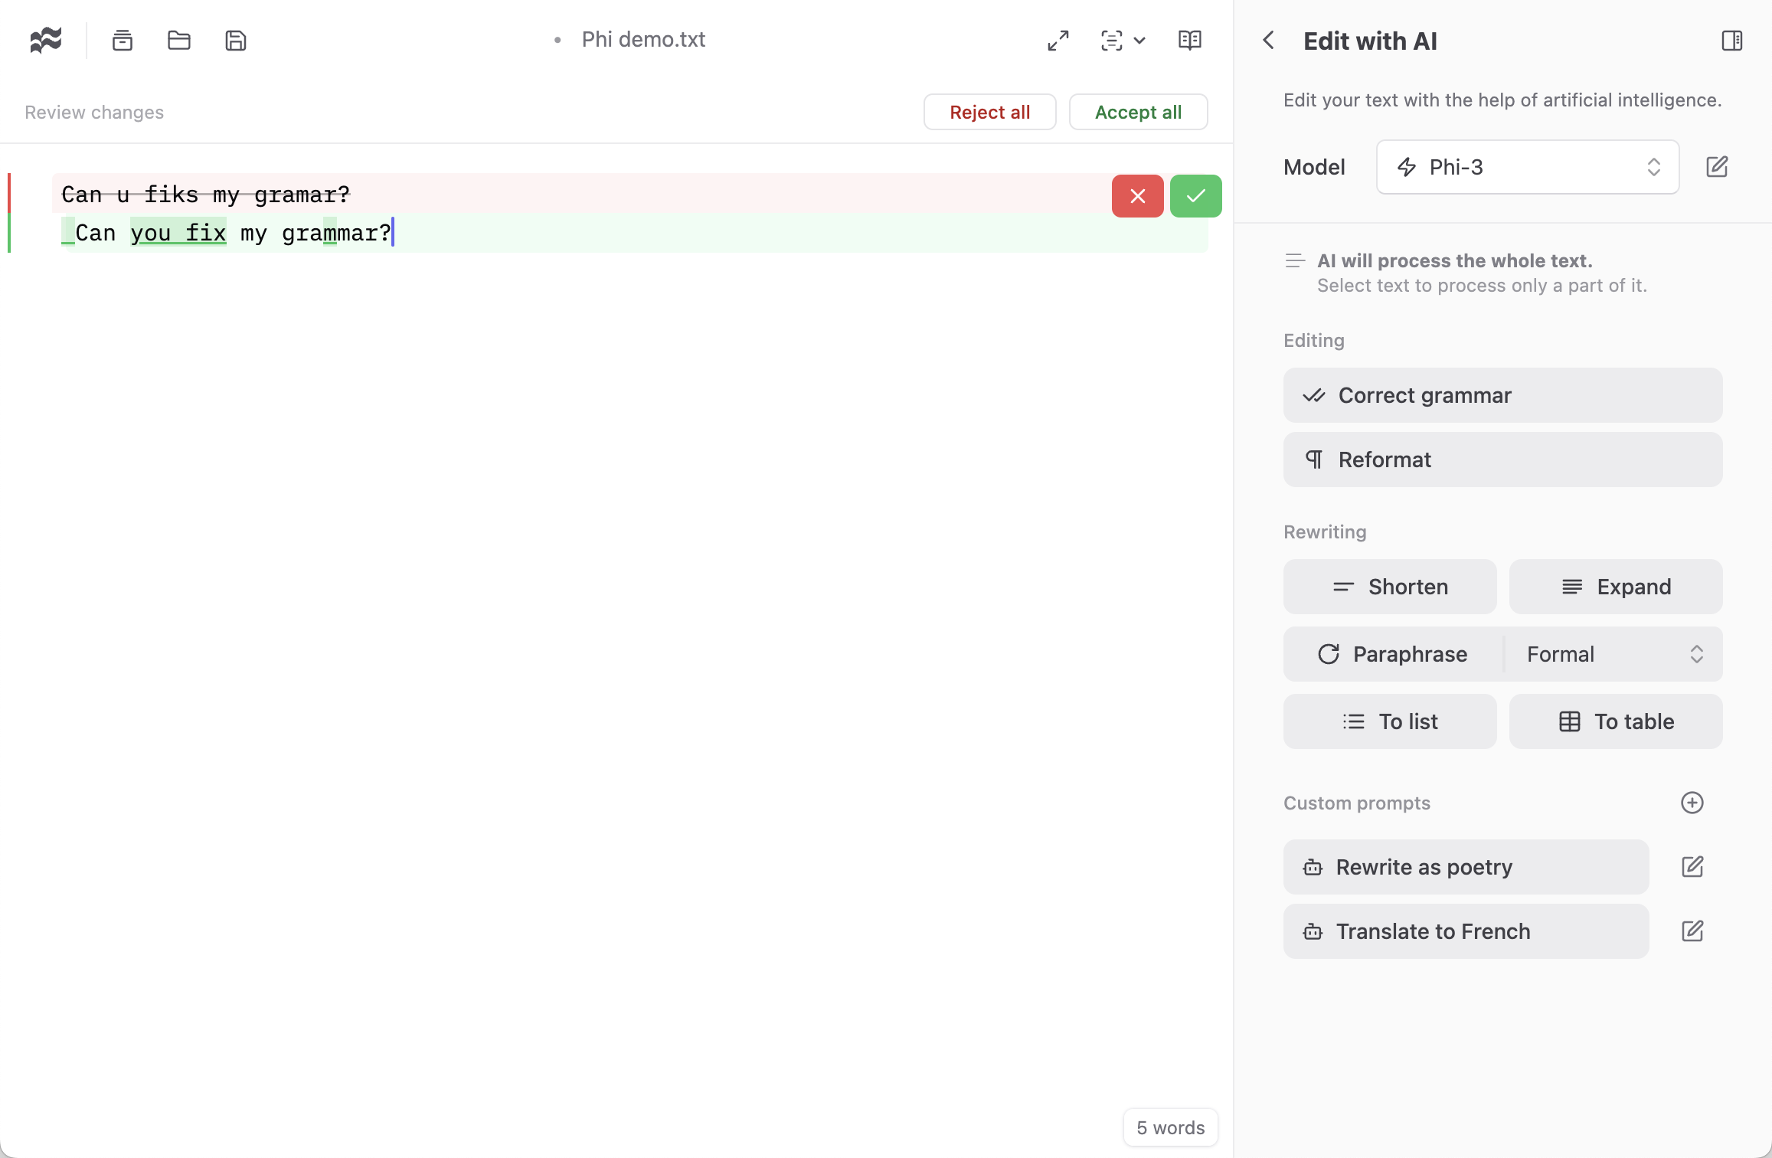
Task: Click the book reader mode icon
Action: point(1189,40)
